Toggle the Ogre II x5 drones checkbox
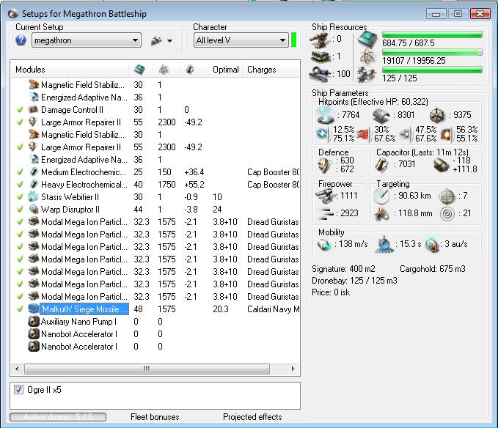Viewport: 498px width, 428px height. pyautogui.click(x=18, y=390)
